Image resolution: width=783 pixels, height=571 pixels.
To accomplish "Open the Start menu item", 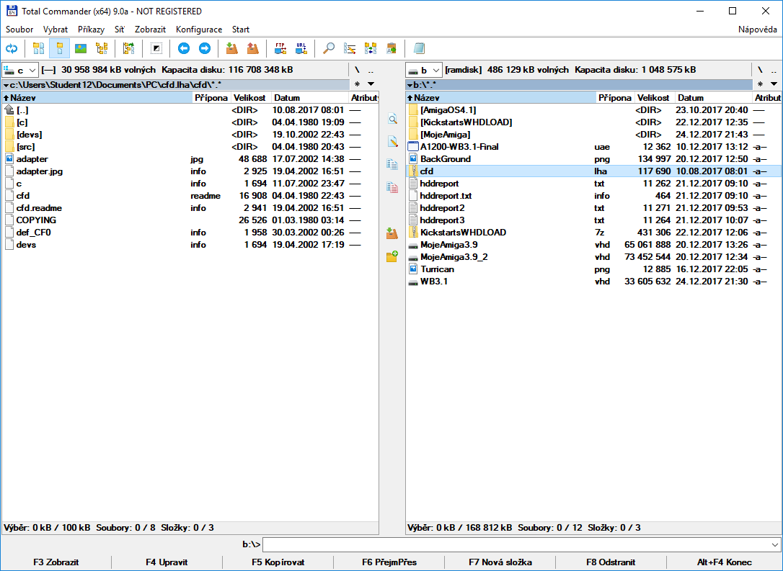I will (x=241, y=30).
